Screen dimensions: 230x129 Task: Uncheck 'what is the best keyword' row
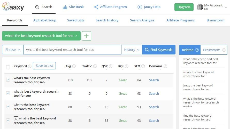point(8,120)
